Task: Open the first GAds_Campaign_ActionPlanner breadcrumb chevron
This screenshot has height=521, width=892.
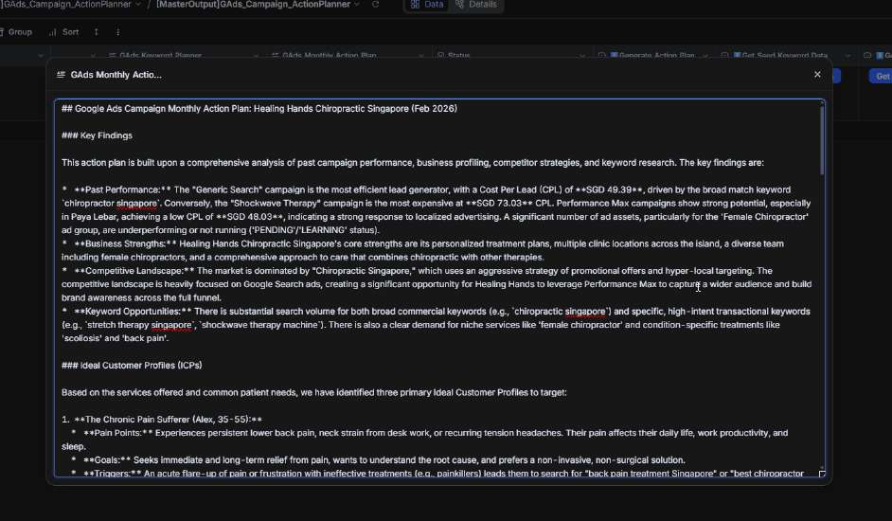Action: (137, 5)
